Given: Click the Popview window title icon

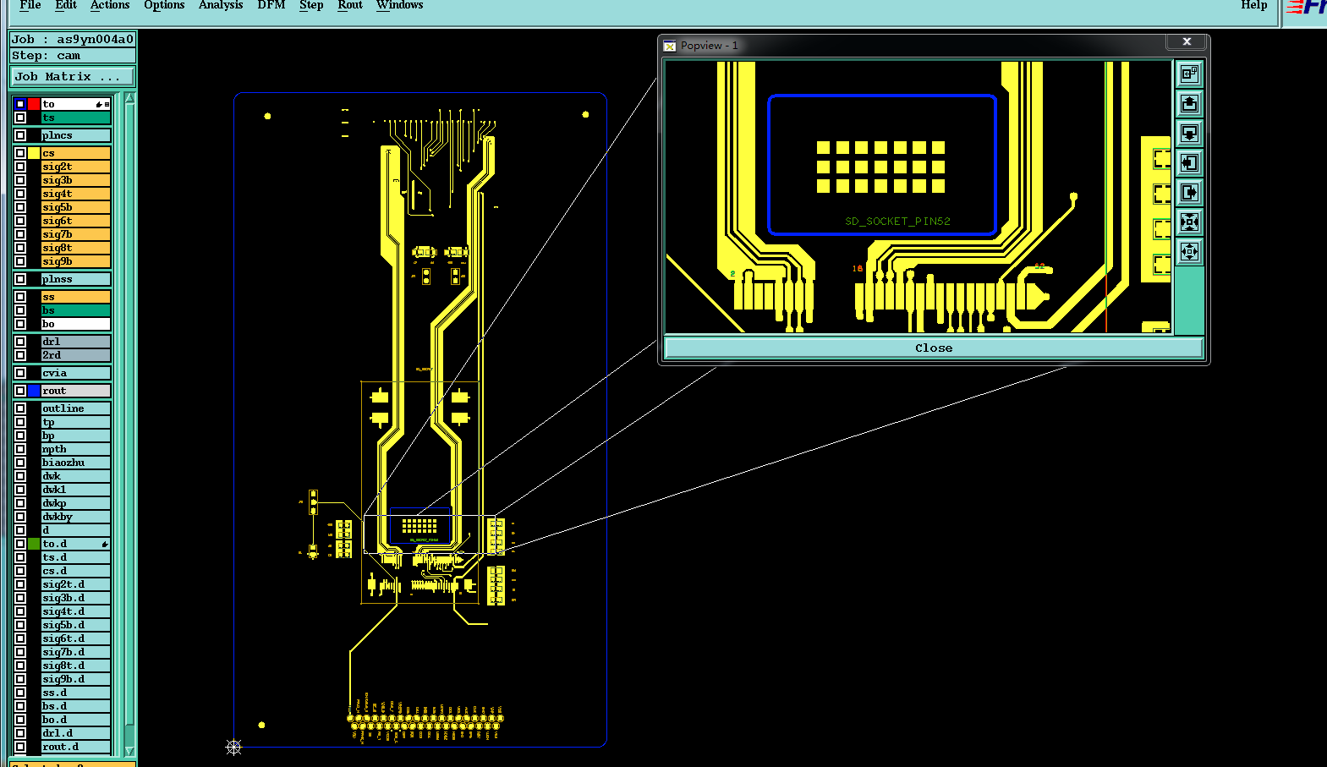Looking at the screenshot, I should (670, 46).
